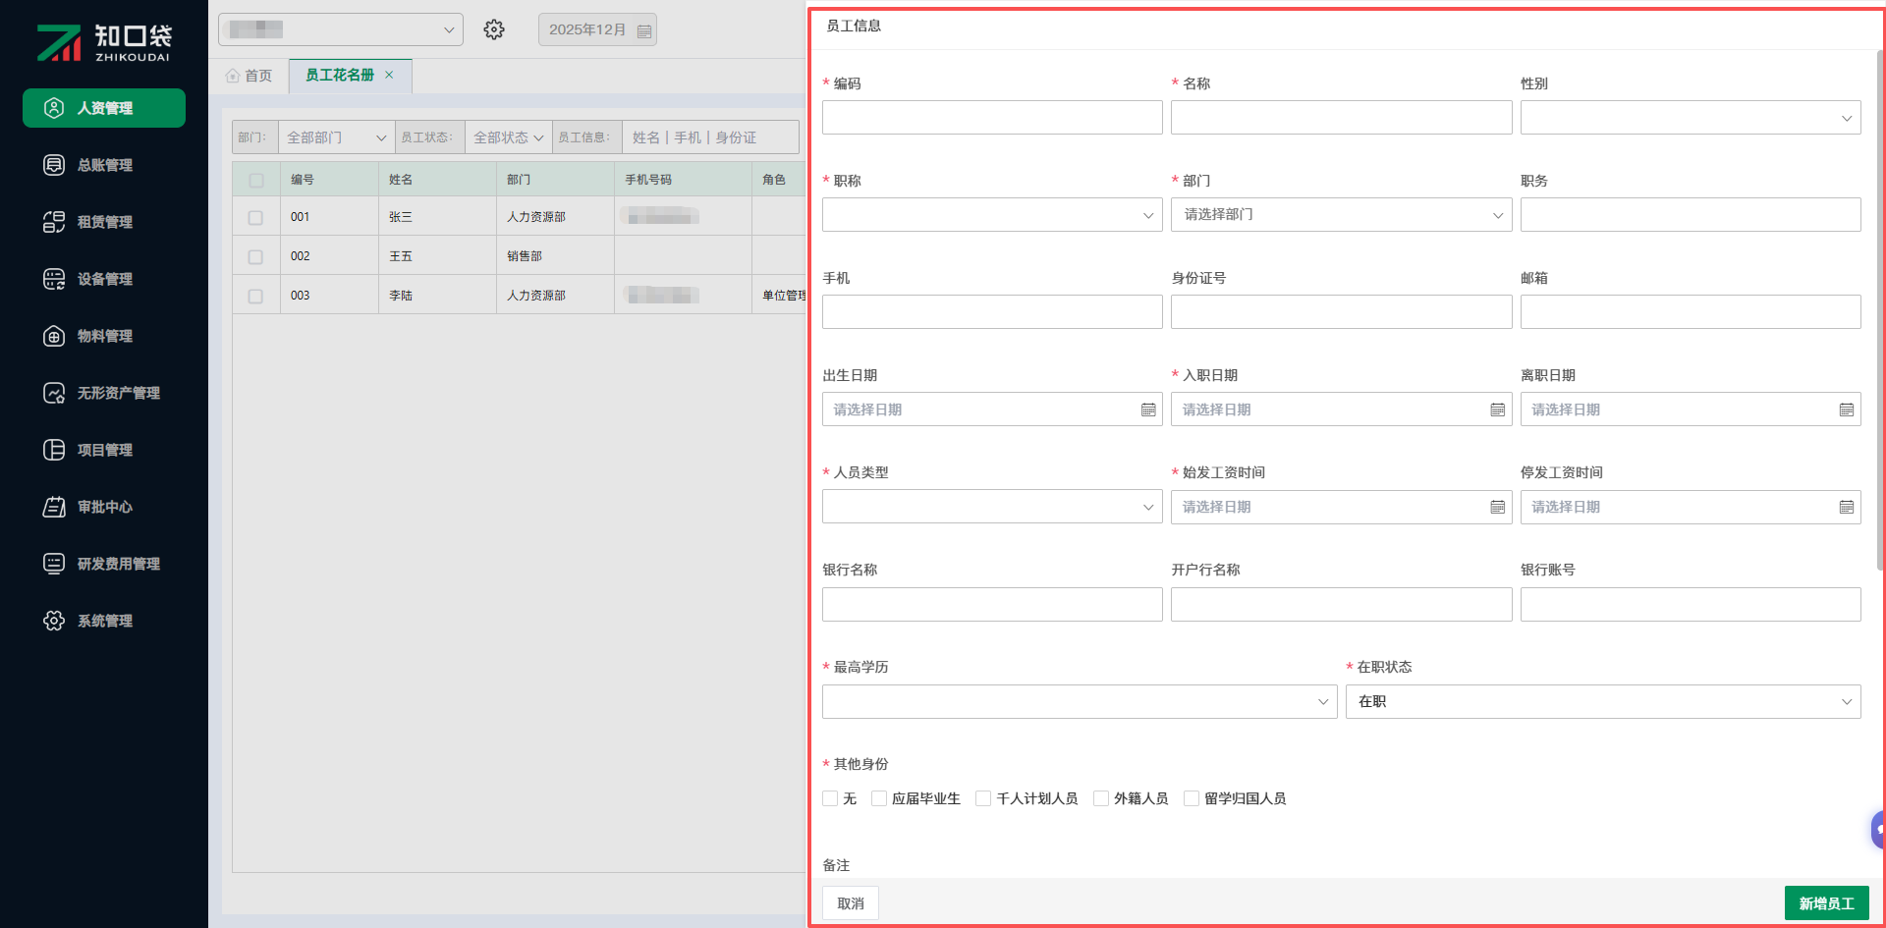Click the 项目管理 sidebar icon
The image size is (1886, 928).
point(54,450)
